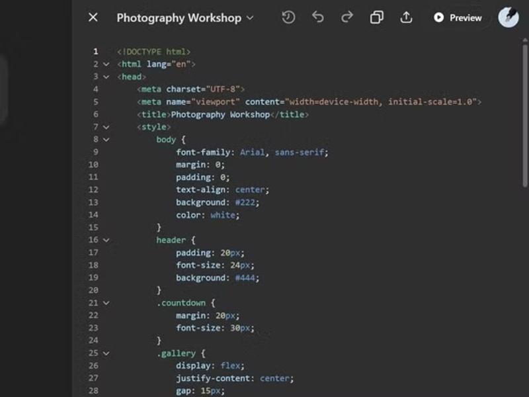
Task: Collapse the html tag on line 2
Action: coord(106,64)
